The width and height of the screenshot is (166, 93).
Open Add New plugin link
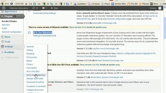(6, 25)
